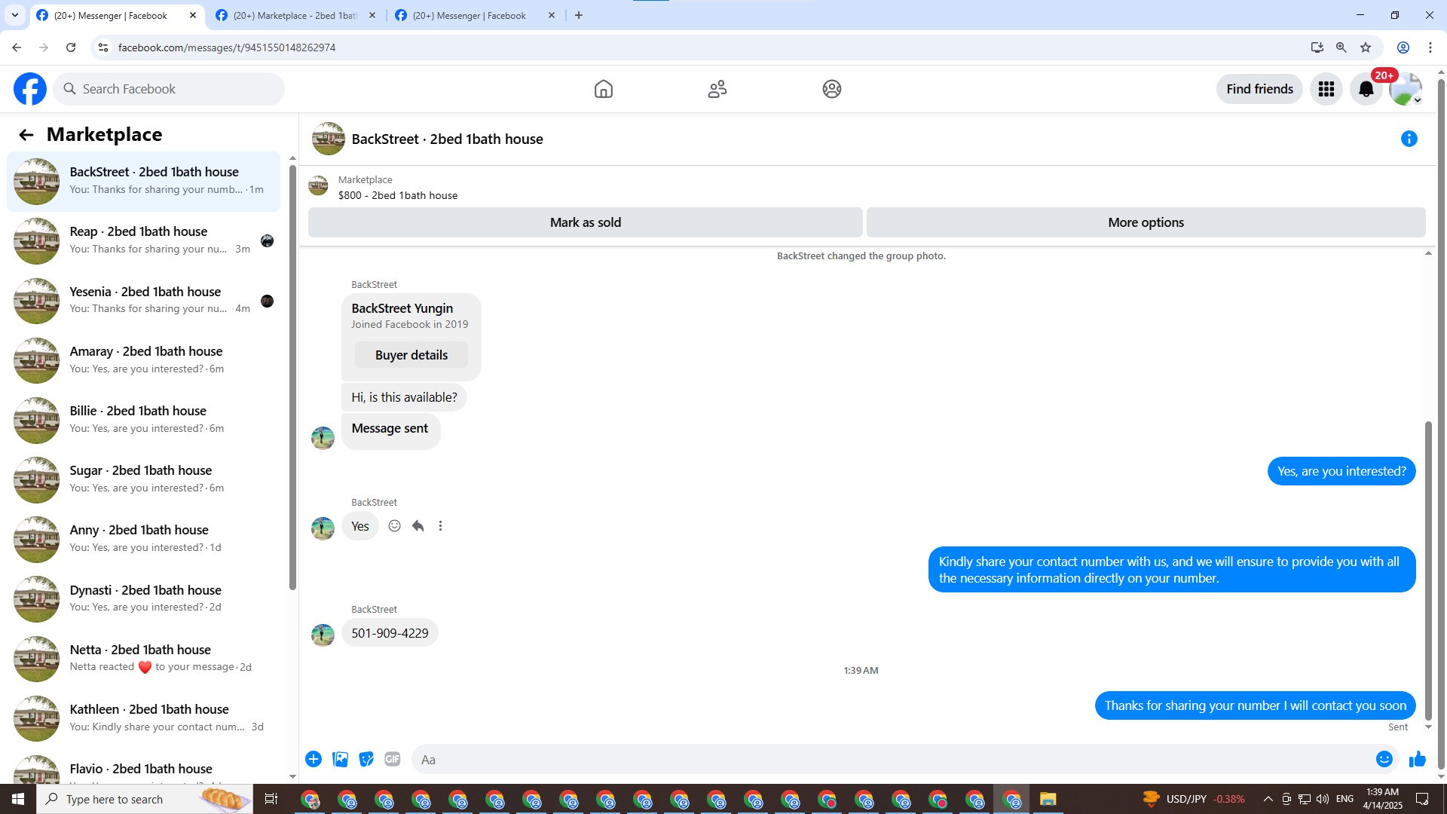Viewport: 1447px width, 814px height.
Task: Open the emoji picker in message box
Action: click(x=1384, y=759)
